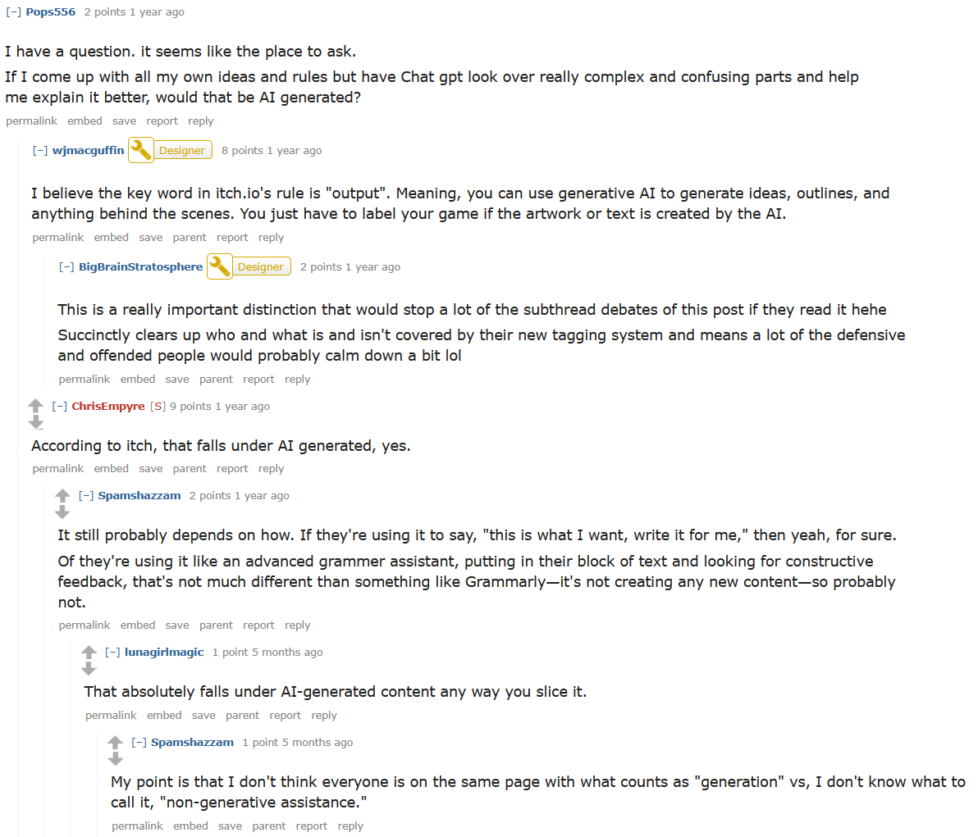Go to parent of ChrisEmpyre's comment

190,469
